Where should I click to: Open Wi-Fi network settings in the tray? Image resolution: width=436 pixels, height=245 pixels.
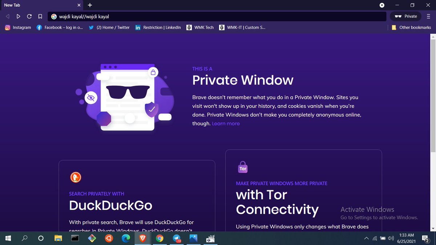tap(375, 238)
